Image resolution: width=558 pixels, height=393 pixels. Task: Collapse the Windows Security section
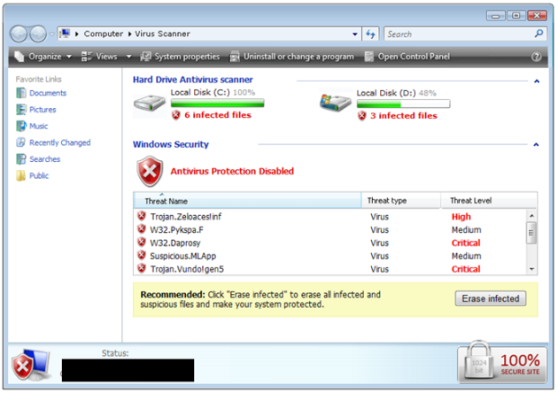click(x=537, y=144)
